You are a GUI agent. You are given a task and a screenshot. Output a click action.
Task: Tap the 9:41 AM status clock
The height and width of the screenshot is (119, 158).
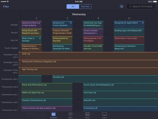79,2
